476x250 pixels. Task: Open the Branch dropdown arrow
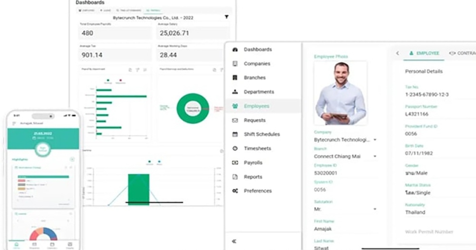(374, 157)
